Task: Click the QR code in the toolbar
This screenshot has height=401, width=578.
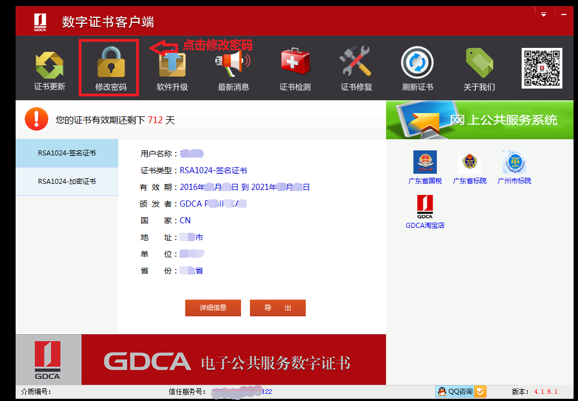Action: [x=541, y=67]
